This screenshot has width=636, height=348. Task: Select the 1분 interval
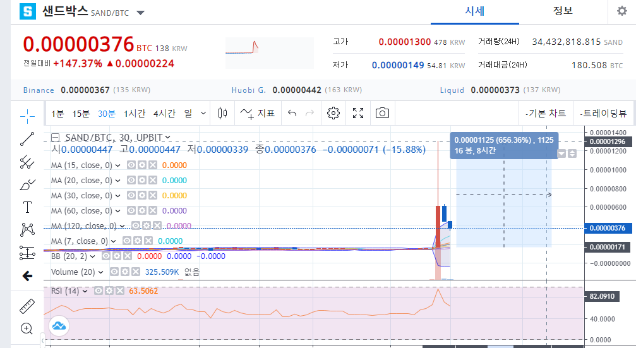(57, 114)
